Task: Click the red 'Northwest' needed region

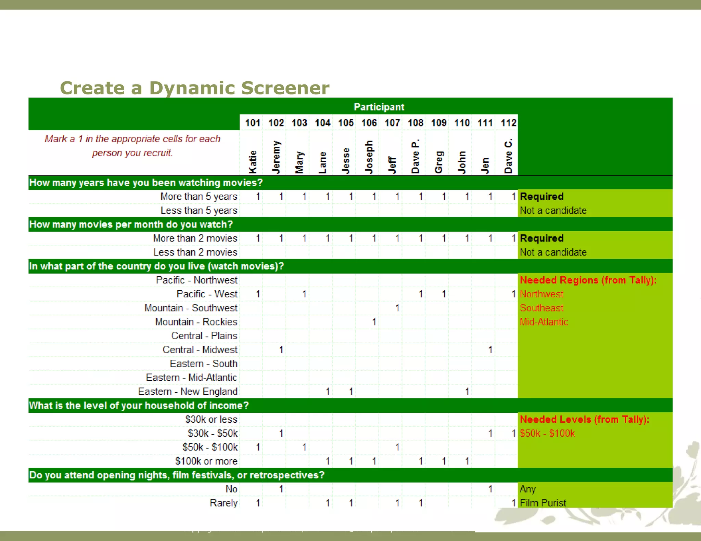Action: tap(541, 294)
